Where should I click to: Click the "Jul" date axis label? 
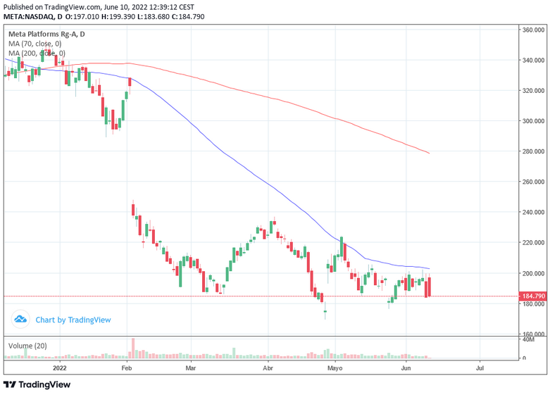(480, 368)
